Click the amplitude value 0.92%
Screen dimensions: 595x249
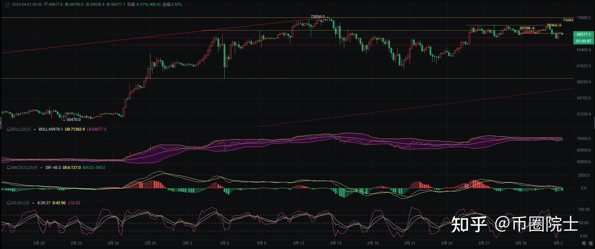[x=176, y=5]
